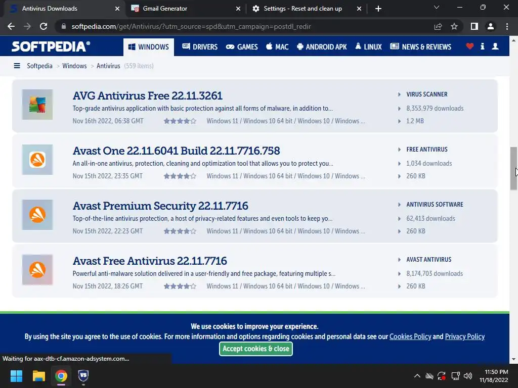518x388 pixels.
Task: Show hidden system tray icons
Action: pos(417,376)
